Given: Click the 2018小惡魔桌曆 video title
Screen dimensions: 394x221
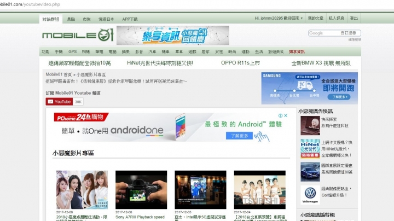Looking at the screenshot, I should coord(82,218).
